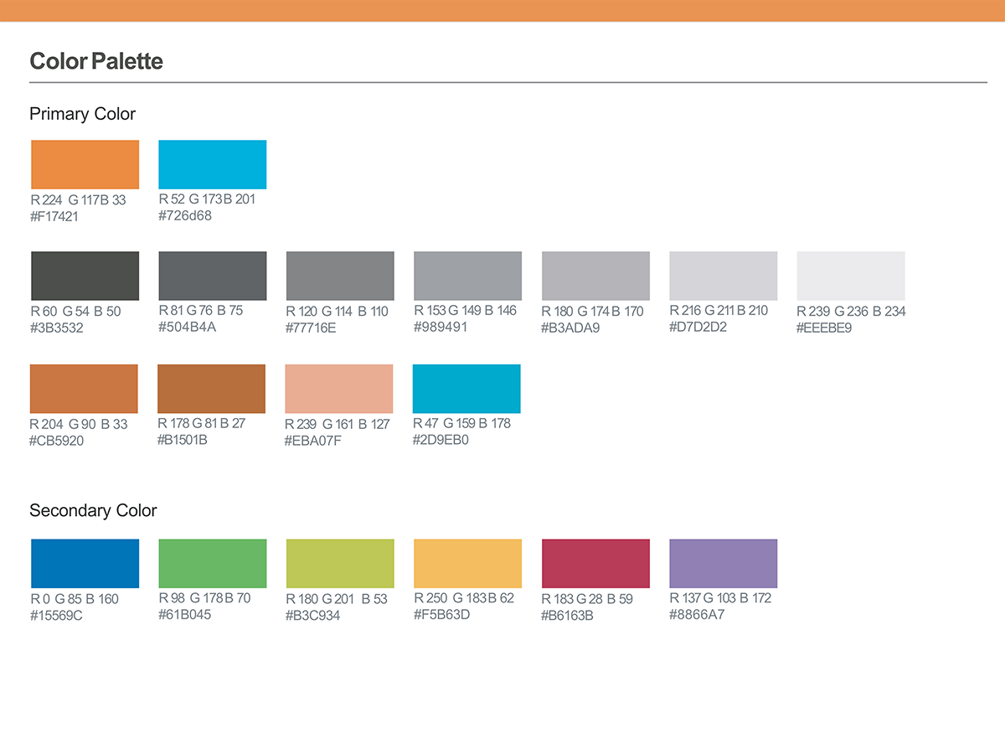Choose the gray swatch labeled #504B4A
Screen dimensions: 1005x754
point(213,276)
